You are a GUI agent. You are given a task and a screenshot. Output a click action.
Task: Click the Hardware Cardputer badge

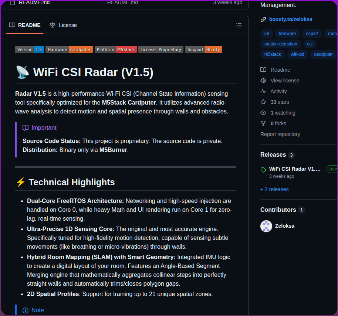tap(69, 50)
